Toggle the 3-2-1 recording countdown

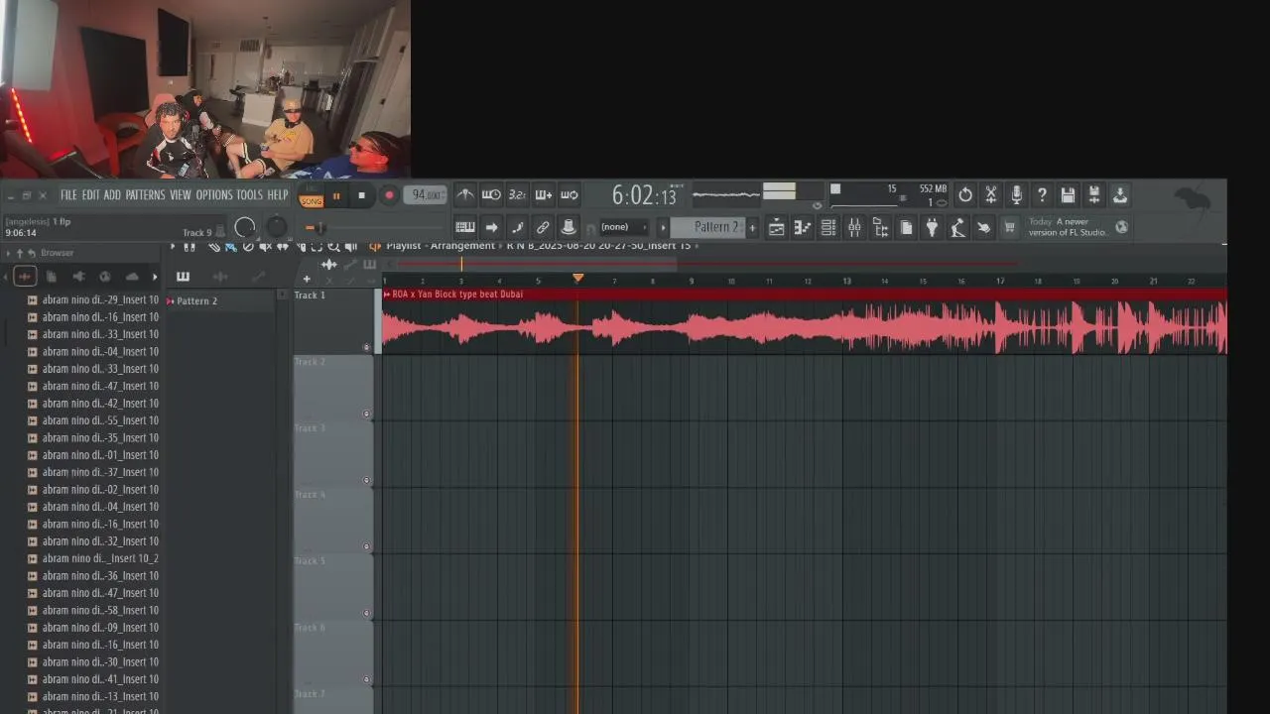tap(517, 195)
